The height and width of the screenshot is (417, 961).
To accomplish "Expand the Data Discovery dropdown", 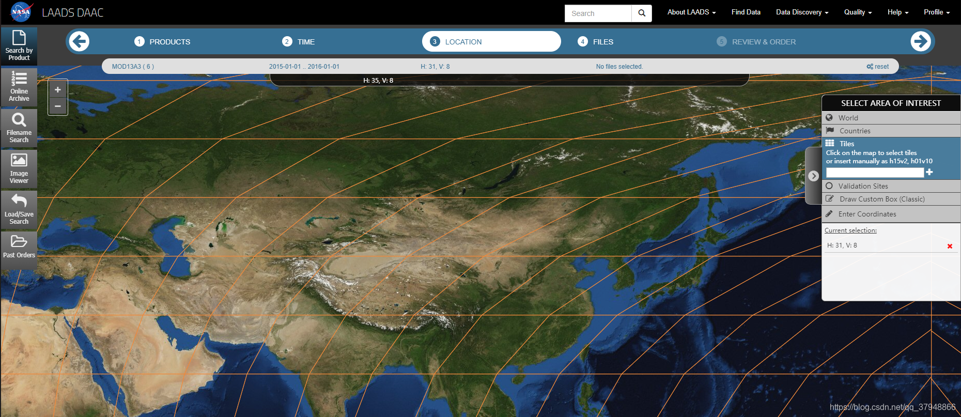I will 802,12.
